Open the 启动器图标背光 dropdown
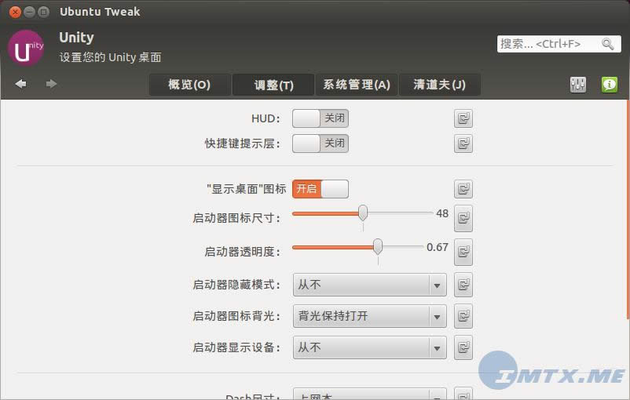Image resolution: width=630 pixels, height=400 pixels. 370,316
